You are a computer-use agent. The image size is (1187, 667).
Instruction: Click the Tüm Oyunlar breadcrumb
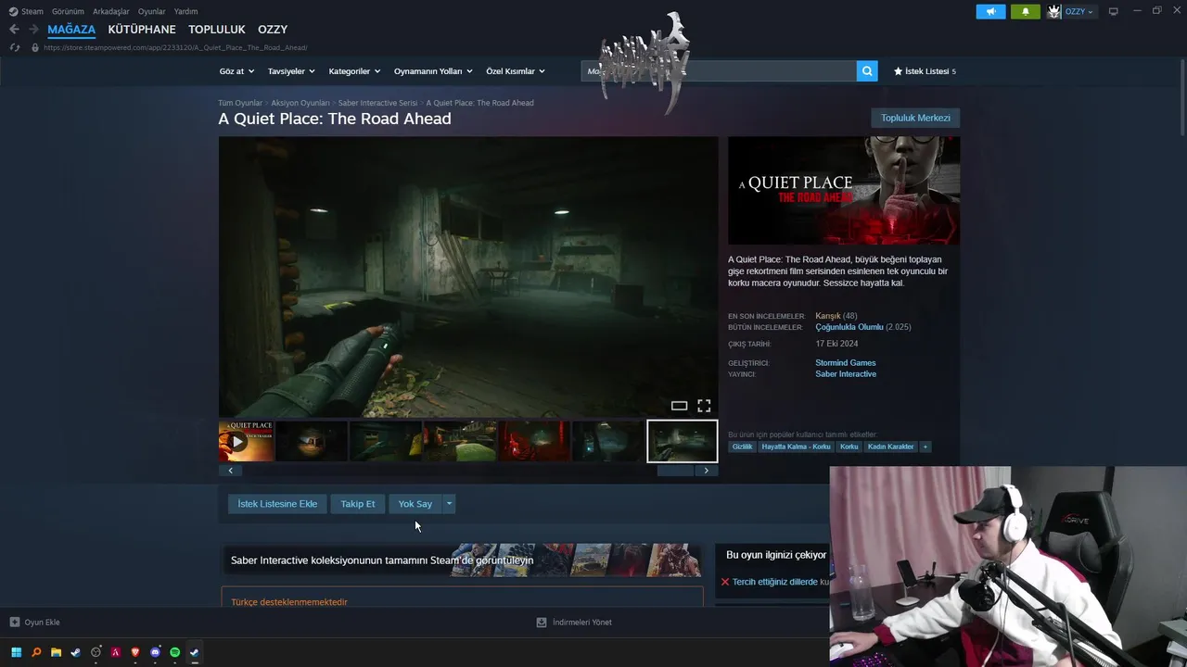tap(240, 103)
